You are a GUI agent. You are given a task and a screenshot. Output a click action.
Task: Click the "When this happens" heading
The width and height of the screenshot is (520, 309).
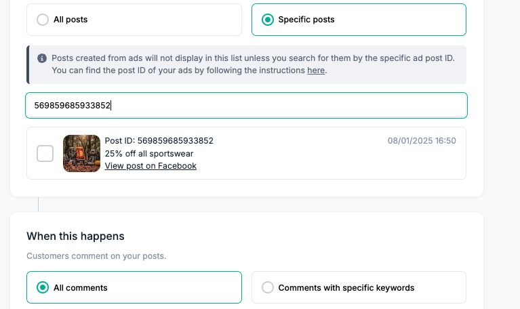click(x=75, y=236)
